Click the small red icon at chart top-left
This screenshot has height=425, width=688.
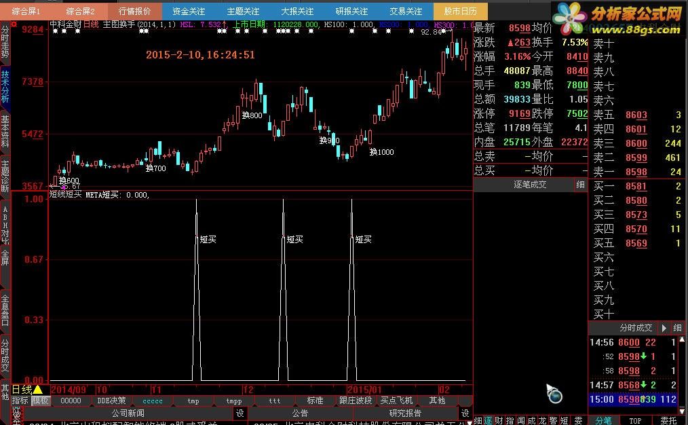(14, 24)
